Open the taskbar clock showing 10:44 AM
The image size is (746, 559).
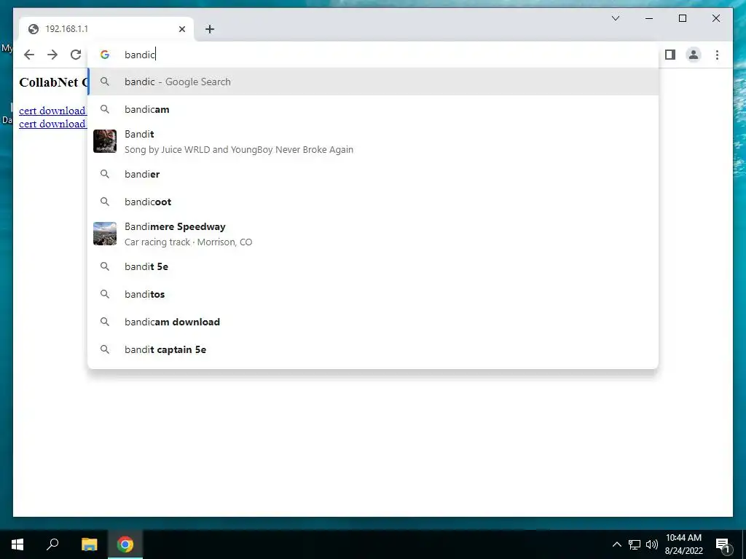683,544
